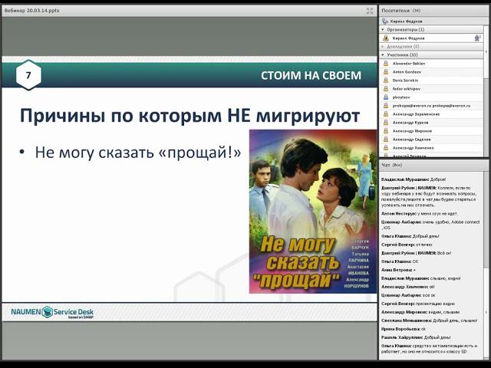Image resolution: width=491 pixels, height=368 pixels.
Task: Click Анна Ветрова's '+' chat message
Action: click(398, 270)
